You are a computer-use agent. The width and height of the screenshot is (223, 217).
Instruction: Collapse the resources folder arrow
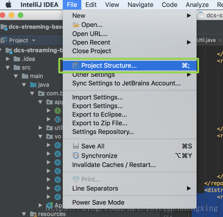coord(24,214)
